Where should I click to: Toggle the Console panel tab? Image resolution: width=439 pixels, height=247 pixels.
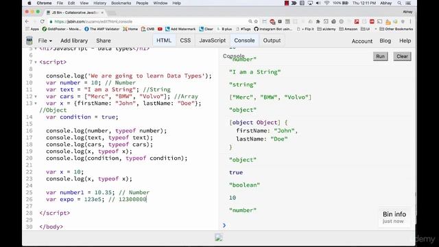tap(244, 40)
